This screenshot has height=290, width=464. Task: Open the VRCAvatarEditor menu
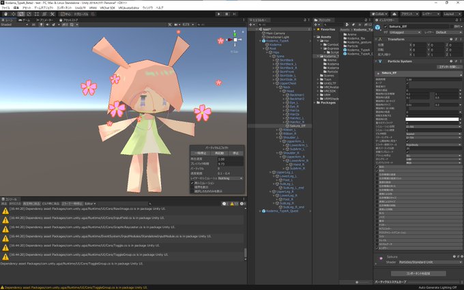[129, 8]
